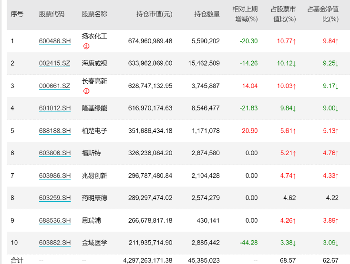The width and height of the screenshot is (350, 264).
Task: Open stock code 603986.SH for 兆易创新
Action: click(55, 176)
